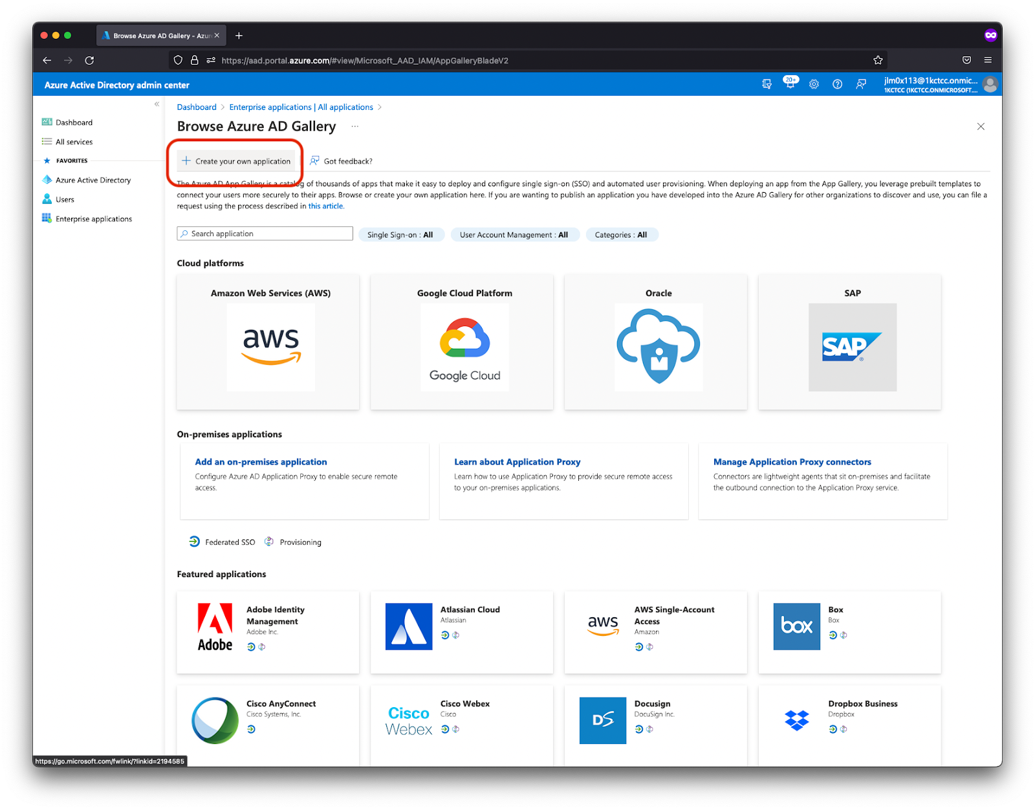Open the Single Sign-on filter dropdown
This screenshot has width=1035, height=810.
(401, 235)
